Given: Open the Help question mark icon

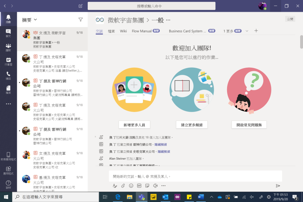Looking at the screenshot, I should pyautogui.click(x=8, y=185).
